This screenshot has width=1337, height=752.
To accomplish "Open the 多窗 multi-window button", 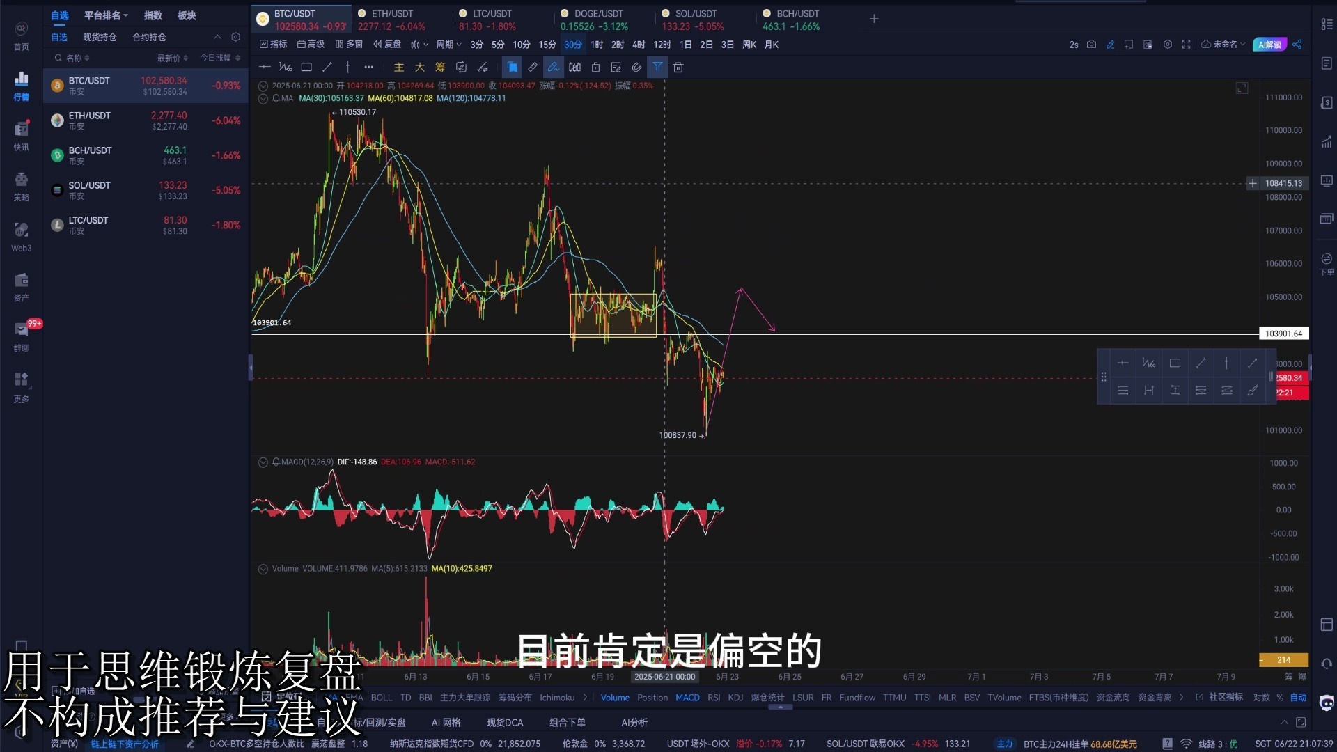I will (349, 45).
